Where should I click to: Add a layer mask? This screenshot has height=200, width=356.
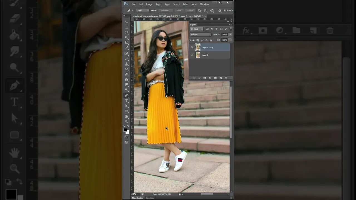point(205,78)
